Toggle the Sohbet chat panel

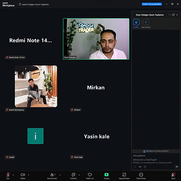pos(74,176)
